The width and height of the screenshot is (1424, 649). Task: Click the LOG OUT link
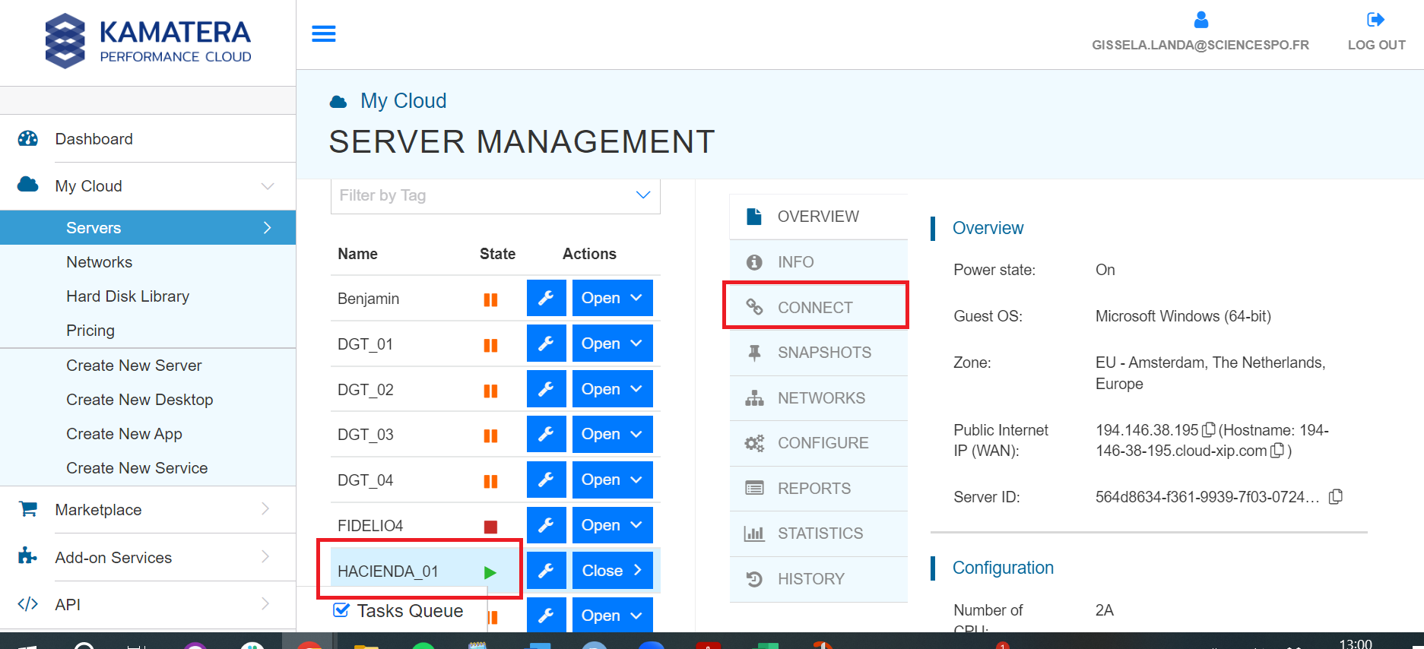(1376, 45)
